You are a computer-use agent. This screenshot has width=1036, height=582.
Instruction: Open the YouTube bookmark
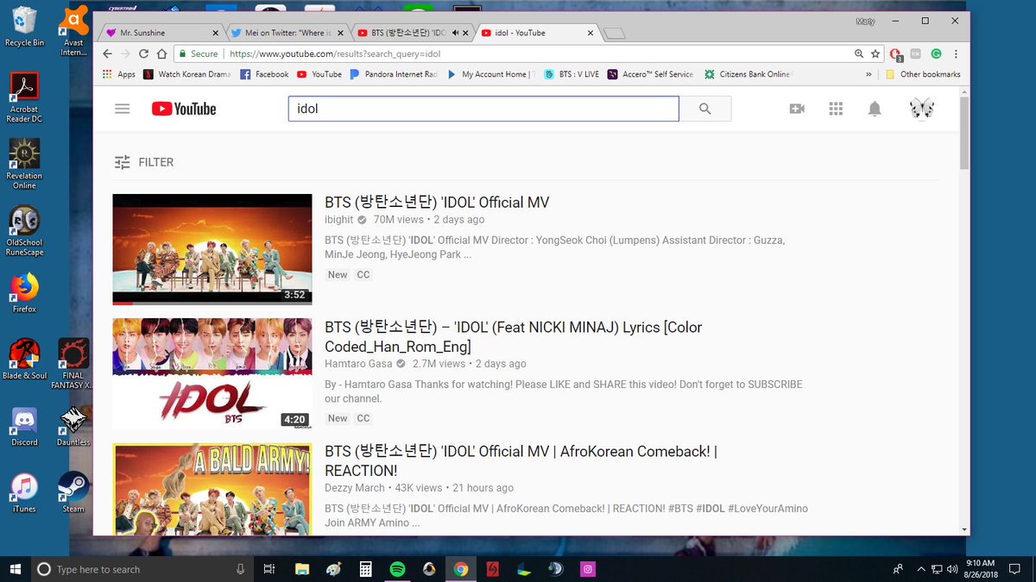[319, 74]
